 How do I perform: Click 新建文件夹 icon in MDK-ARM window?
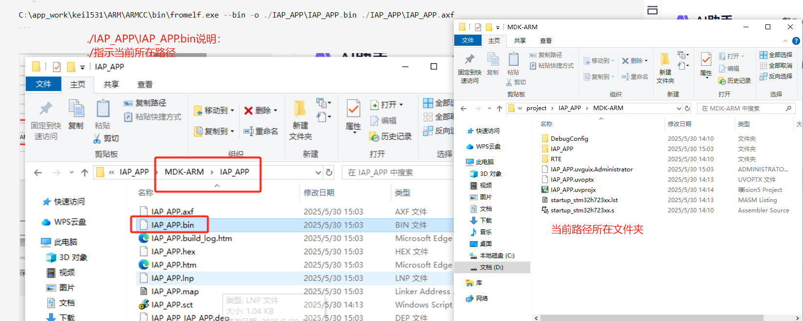click(x=665, y=59)
